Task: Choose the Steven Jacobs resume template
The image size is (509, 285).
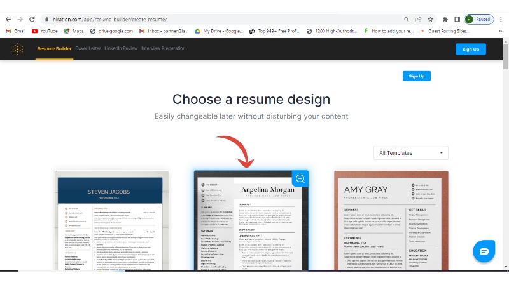Action: pos(111,220)
